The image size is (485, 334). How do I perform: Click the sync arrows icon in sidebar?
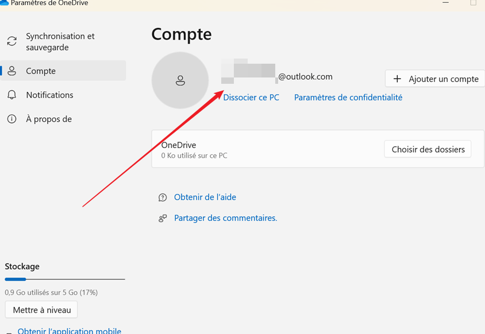(x=11, y=41)
